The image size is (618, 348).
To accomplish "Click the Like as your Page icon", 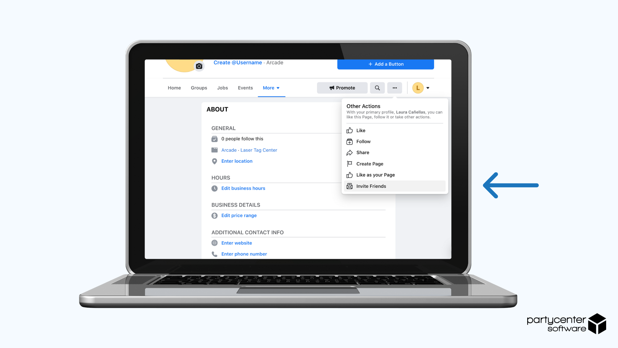I will (350, 175).
